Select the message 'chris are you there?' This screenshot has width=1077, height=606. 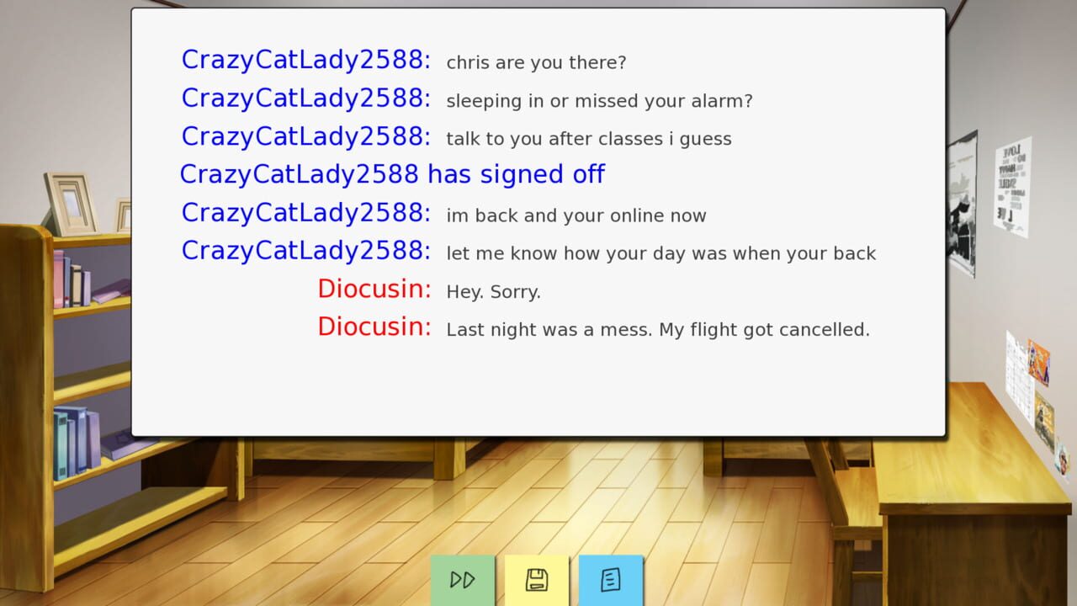pos(536,63)
